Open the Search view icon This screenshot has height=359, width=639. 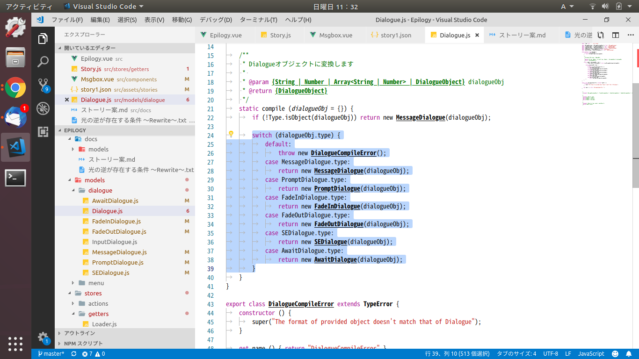(x=43, y=62)
